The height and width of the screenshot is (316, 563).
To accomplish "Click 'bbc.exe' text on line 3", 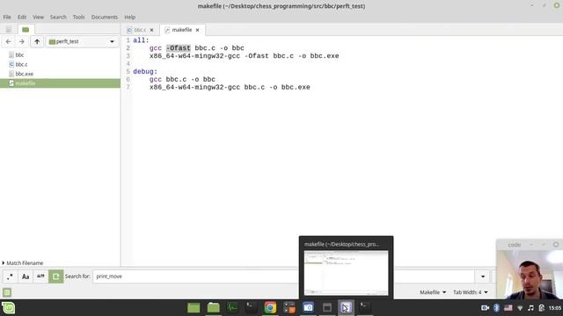I will 325,56.
